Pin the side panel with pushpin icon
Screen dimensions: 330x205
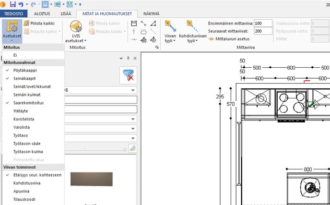pyautogui.click(x=128, y=58)
